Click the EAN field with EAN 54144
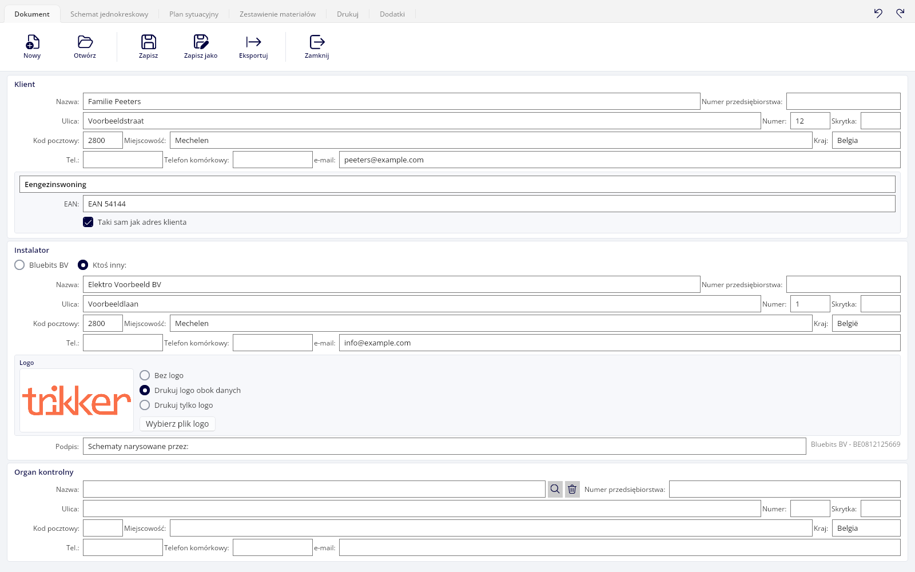915x572 pixels. click(489, 204)
